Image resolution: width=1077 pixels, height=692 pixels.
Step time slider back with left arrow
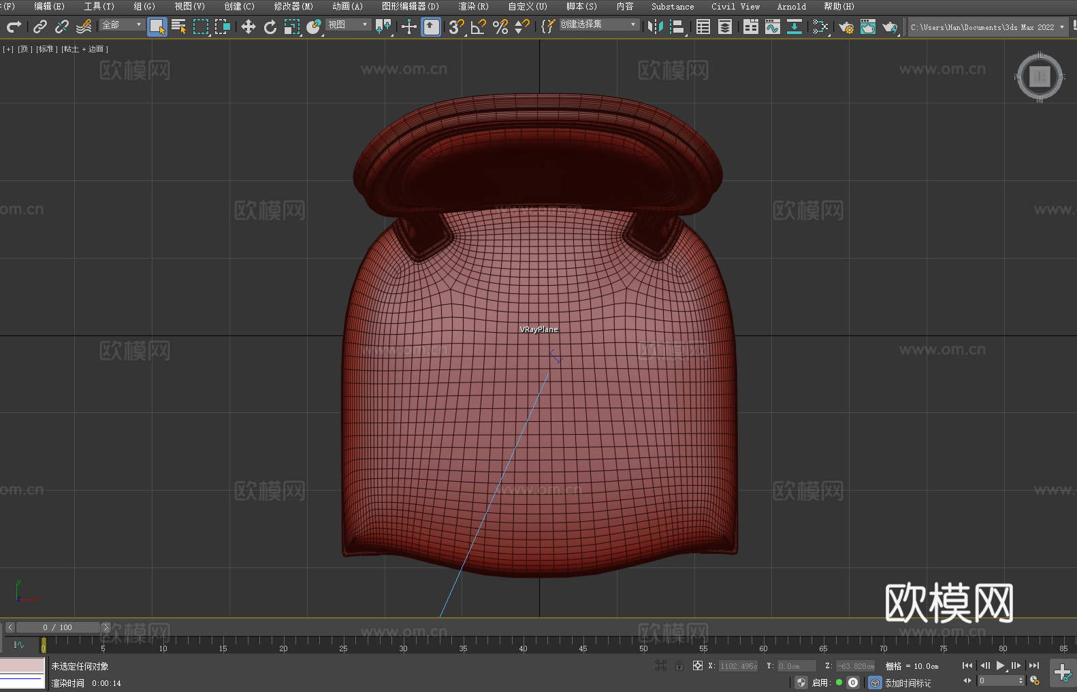click(x=10, y=627)
